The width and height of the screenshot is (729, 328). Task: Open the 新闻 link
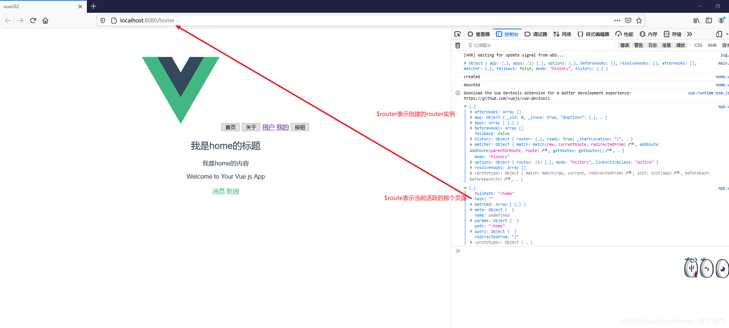(233, 191)
